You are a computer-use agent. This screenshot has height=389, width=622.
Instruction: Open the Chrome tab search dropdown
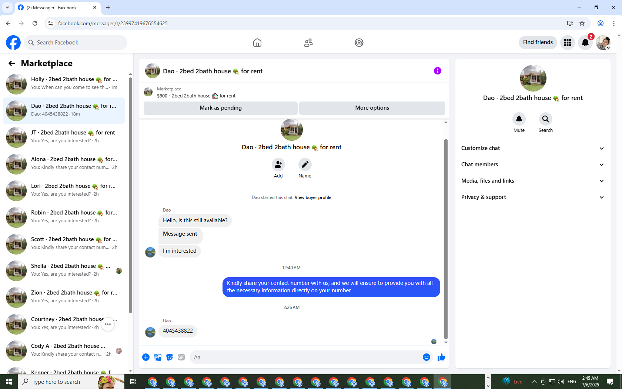coord(7,7)
